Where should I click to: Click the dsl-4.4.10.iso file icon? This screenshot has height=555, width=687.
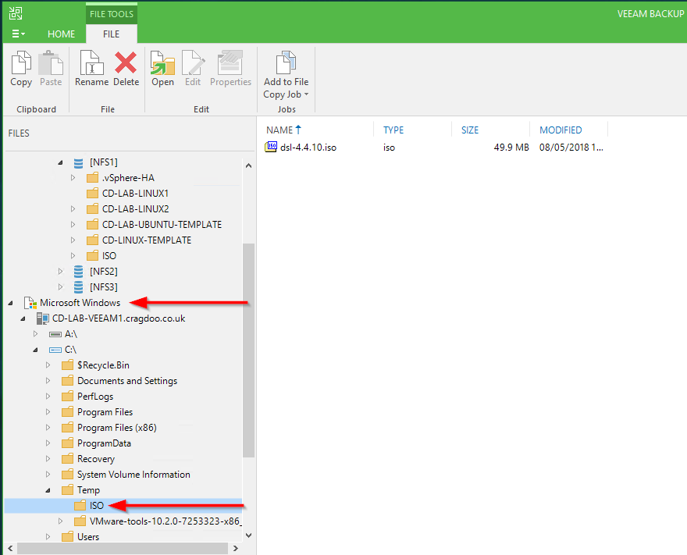(271, 147)
